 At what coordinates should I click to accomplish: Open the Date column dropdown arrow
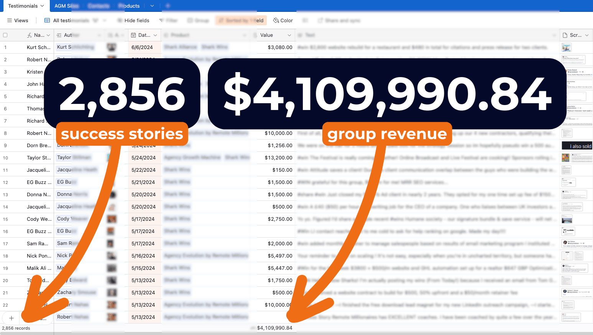click(x=155, y=35)
